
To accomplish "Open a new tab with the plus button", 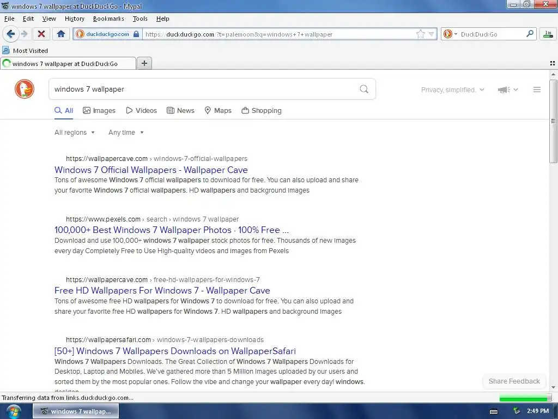I will [x=144, y=63].
